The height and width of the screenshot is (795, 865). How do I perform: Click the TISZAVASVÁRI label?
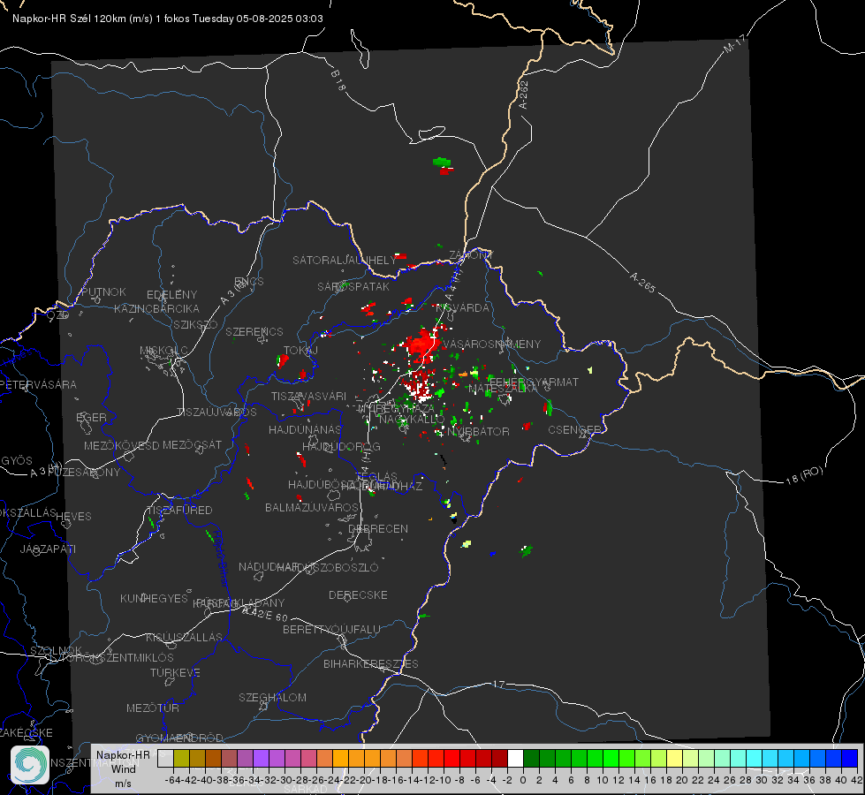308,396
